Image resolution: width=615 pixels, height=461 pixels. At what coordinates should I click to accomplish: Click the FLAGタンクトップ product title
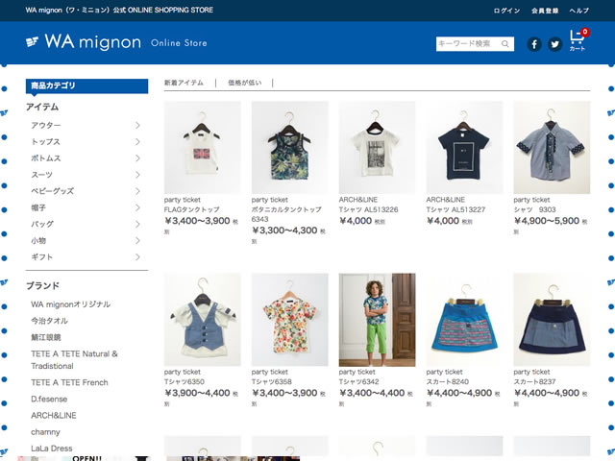coord(192,209)
